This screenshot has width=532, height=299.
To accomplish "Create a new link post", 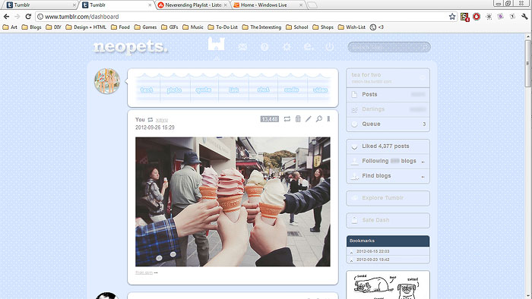I will point(233,90).
